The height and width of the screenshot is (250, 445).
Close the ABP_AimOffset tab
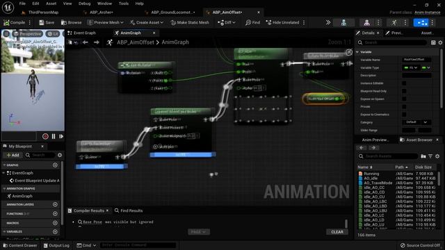259,12
